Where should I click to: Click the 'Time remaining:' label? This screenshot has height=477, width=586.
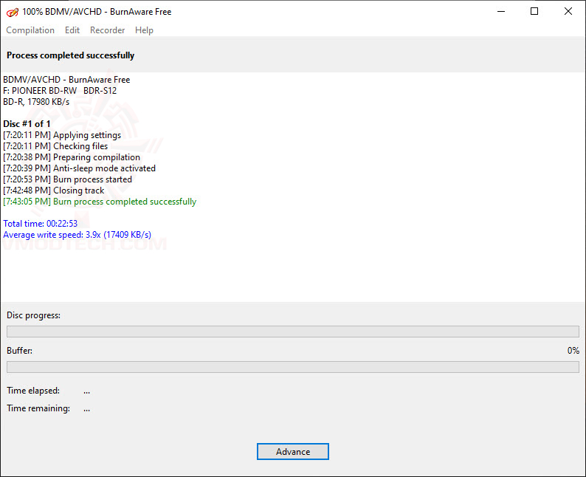point(38,408)
